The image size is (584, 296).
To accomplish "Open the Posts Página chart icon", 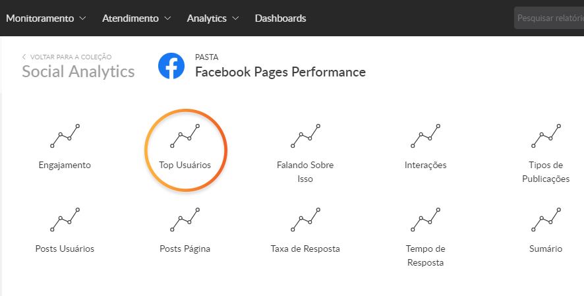I will pyautogui.click(x=185, y=220).
